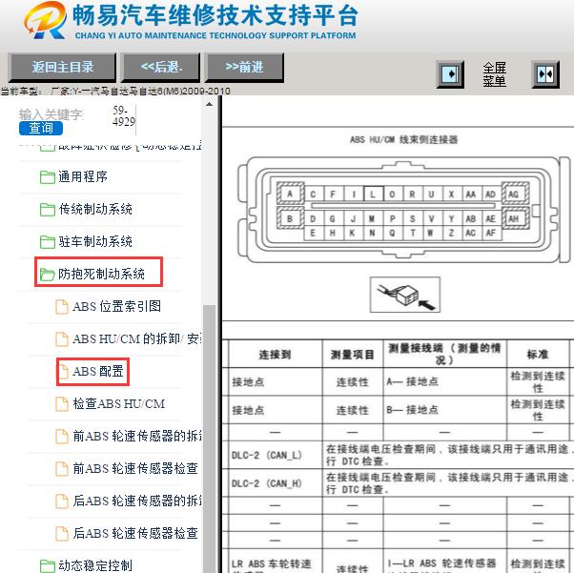
Task: Click the ABS connector pinout diagram
Action: click(403, 210)
